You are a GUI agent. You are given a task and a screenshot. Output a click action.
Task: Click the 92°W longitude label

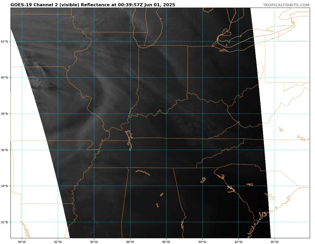coord(58,242)
